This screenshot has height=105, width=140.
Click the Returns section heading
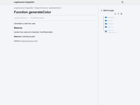[x=18, y=28]
